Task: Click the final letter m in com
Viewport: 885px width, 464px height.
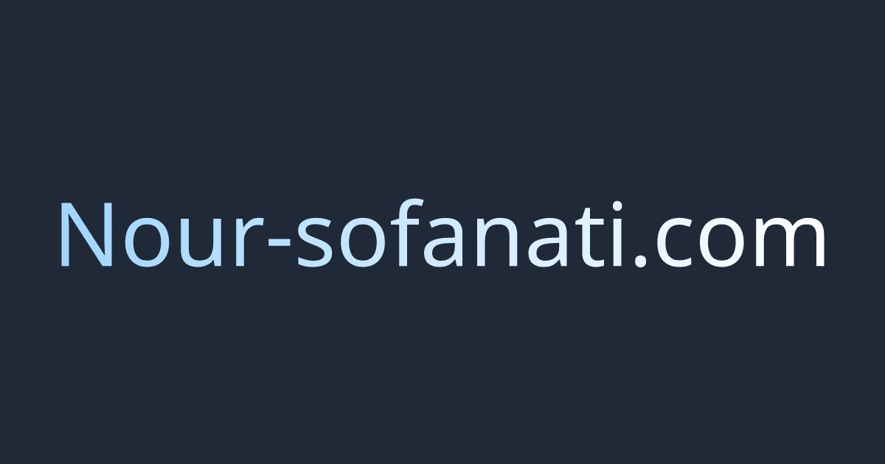Action: click(794, 243)
